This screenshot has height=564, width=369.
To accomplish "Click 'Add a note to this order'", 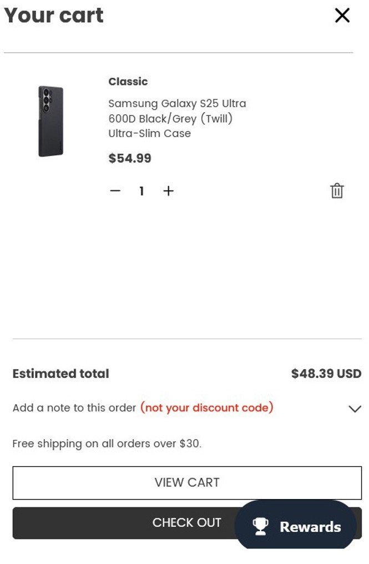I will pyautogui.click(x=74, y=408).
